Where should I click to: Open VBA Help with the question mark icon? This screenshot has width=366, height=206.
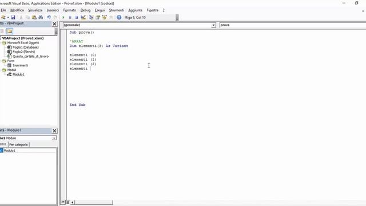click(x=119, y=17)
